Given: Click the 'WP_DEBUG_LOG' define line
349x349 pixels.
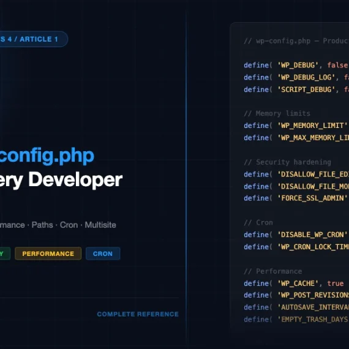Looking at the screenshot, I should click(296, 78).
